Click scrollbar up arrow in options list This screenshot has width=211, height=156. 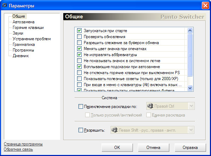pos(190,31)
